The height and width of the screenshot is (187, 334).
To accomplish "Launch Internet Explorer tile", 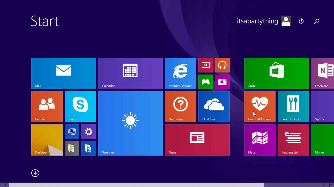I will click(181, 74).
